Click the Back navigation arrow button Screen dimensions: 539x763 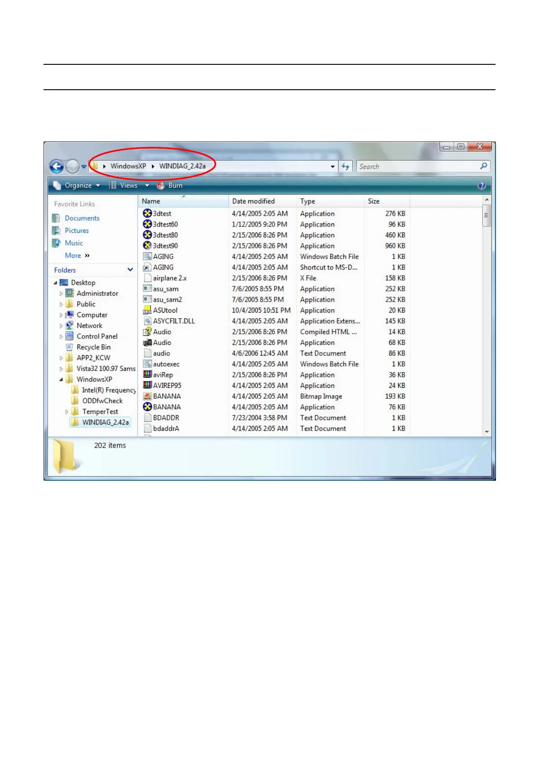point(57,167)
